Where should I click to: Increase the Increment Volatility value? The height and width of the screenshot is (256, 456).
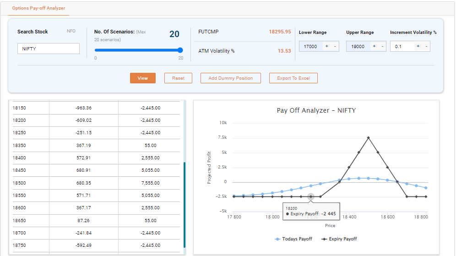click(x=418, y=46)
